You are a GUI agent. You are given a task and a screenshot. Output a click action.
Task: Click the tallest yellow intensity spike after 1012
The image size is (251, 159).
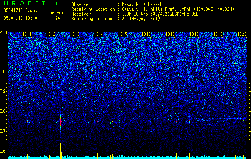point(61,150)
